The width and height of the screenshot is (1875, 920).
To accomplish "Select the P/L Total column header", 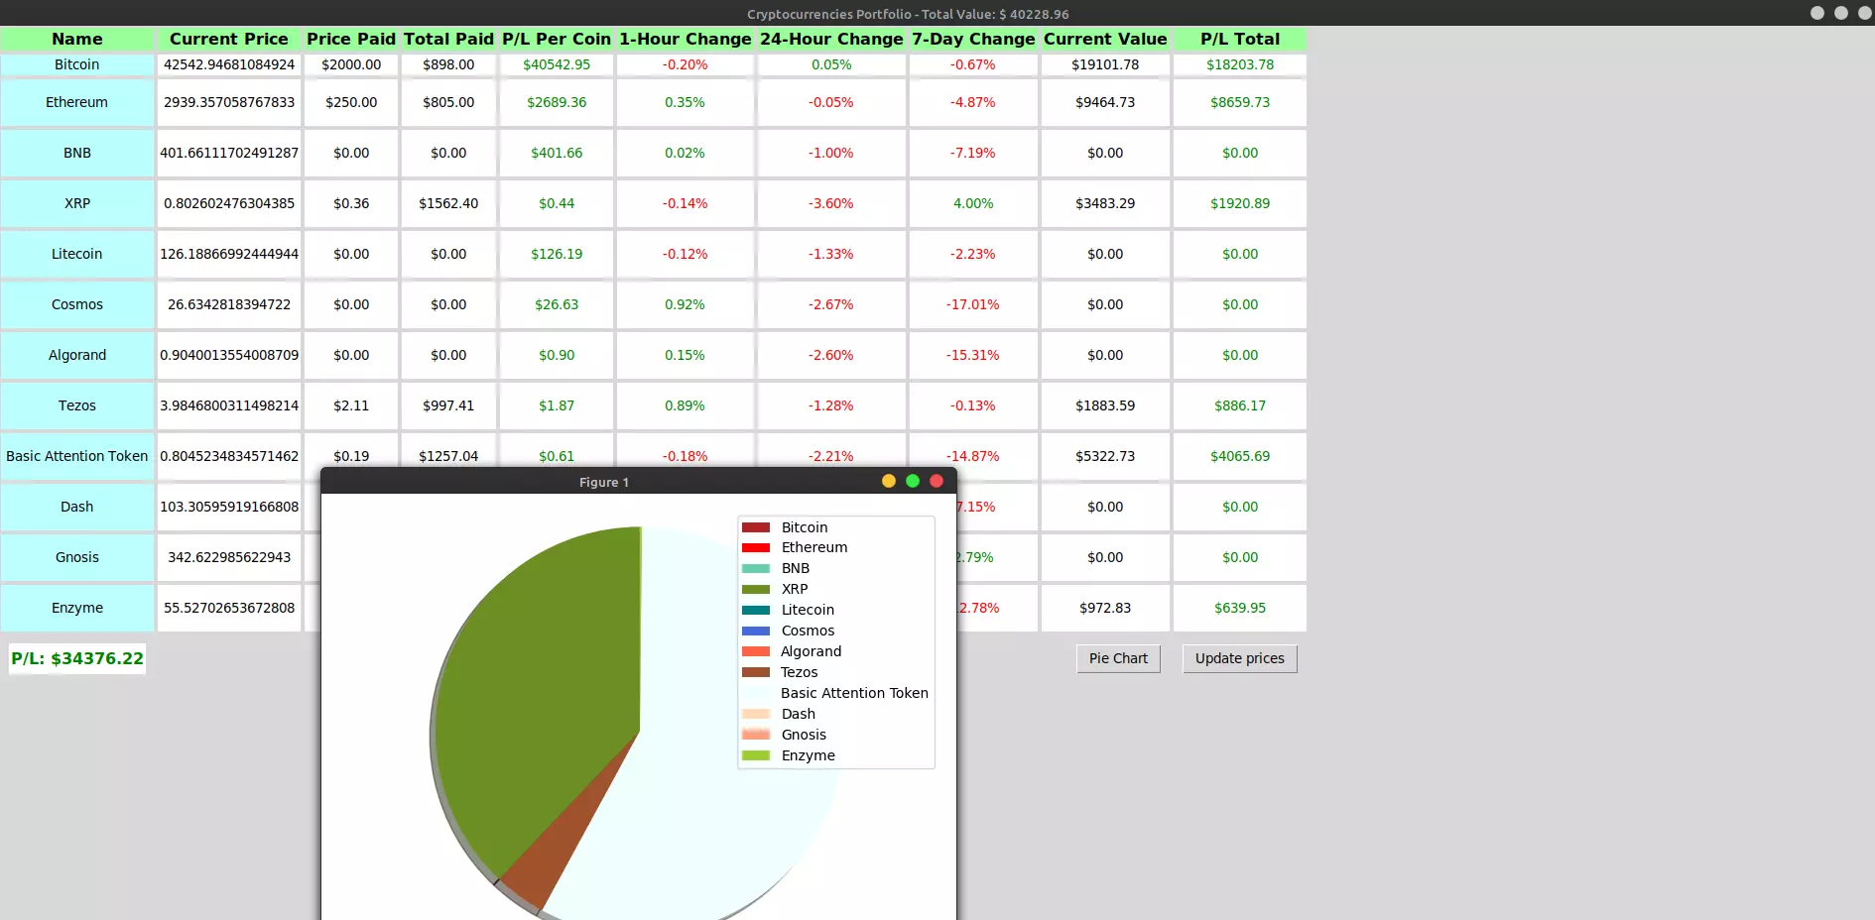I will coord(1239,39).
